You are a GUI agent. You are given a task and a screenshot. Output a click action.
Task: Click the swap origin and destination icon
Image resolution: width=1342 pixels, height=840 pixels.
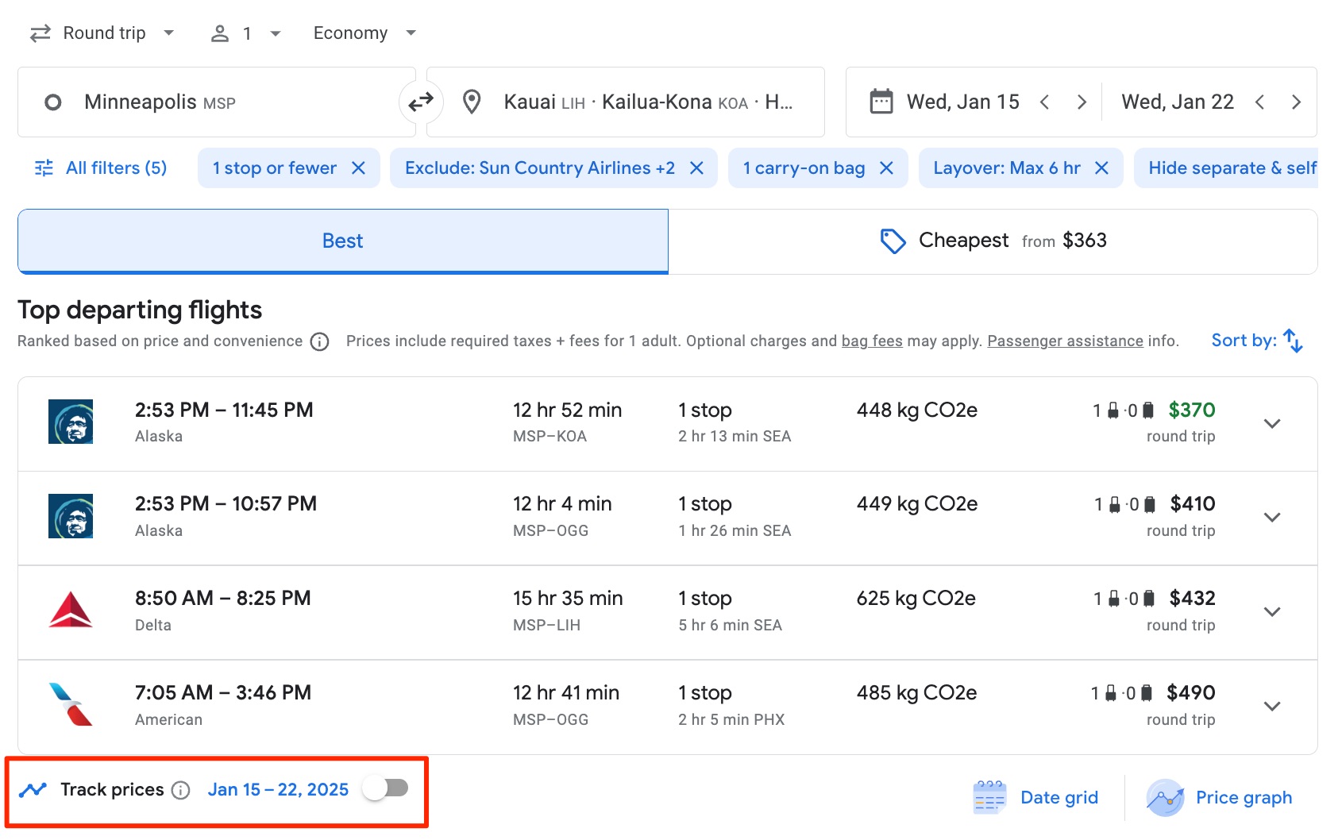click(x=420, y=102)
